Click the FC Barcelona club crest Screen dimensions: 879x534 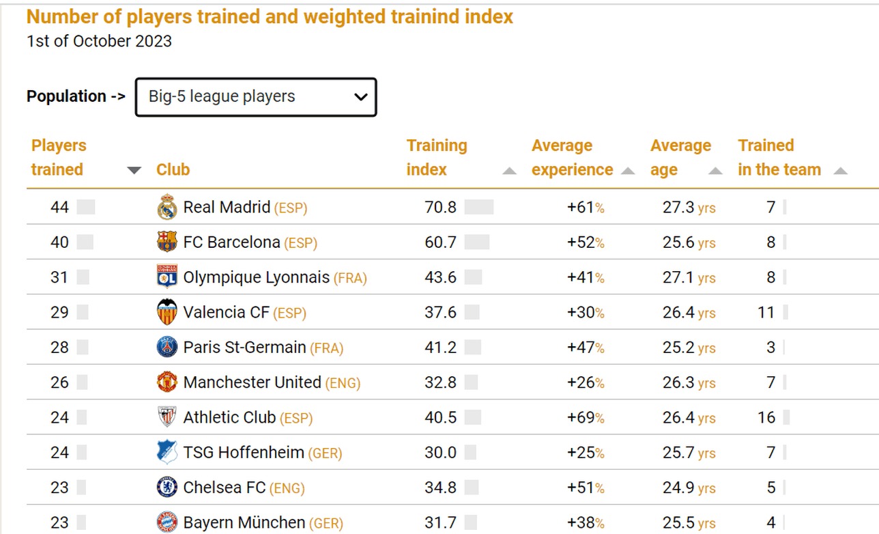pyautogui.click(x=167, y=242)
